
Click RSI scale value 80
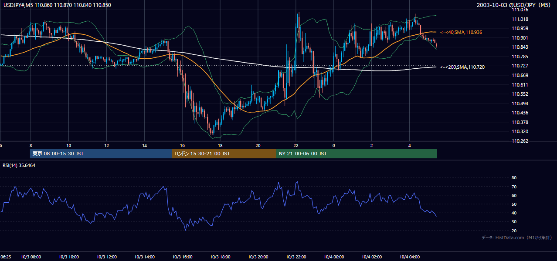point(514,178)
